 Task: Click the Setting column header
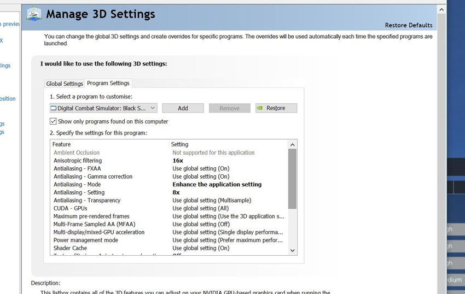point(228,144)
